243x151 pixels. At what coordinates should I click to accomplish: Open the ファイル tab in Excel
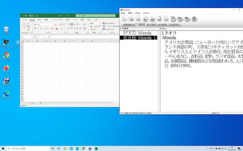pos(24,19)
